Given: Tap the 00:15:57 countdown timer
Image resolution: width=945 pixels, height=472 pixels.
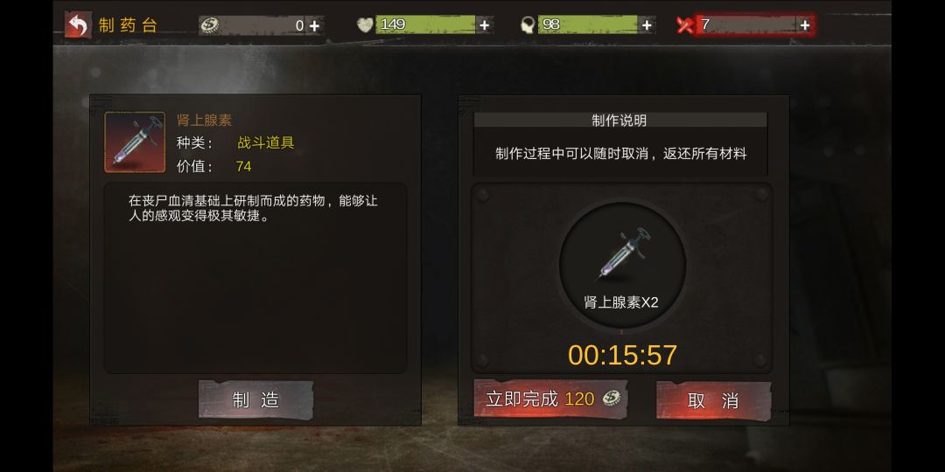Looking at the screenshot, I should pos(623,355).
